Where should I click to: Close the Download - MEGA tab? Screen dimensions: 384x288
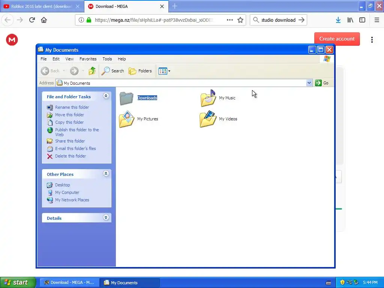(x=162, y=6)
